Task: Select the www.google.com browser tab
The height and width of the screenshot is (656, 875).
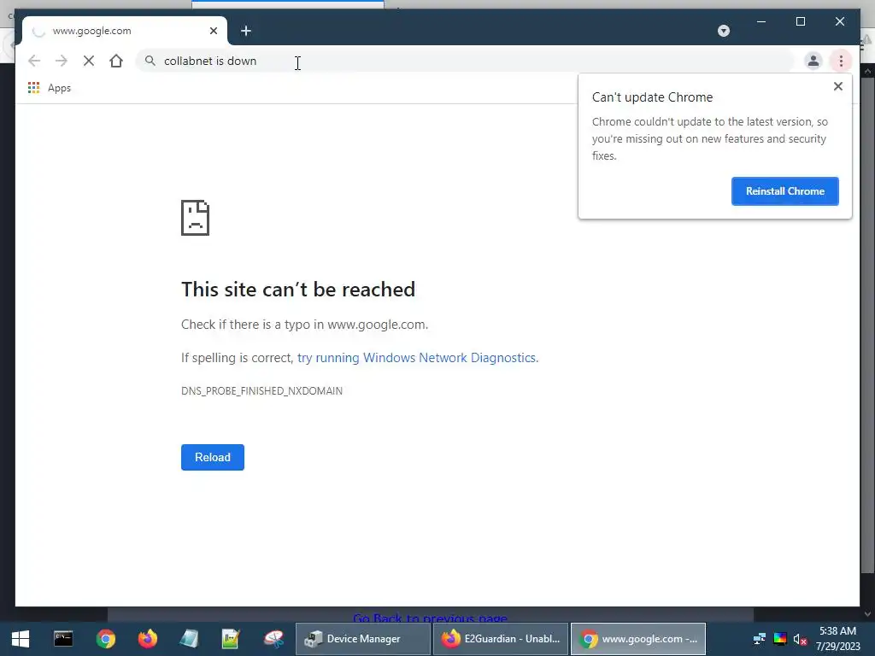Action: pyautogui.click(x=125, y=31)
